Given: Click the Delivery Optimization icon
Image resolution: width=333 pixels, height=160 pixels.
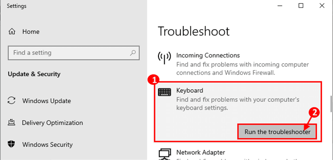Looking at the screenshot, I should pos(11,122).
